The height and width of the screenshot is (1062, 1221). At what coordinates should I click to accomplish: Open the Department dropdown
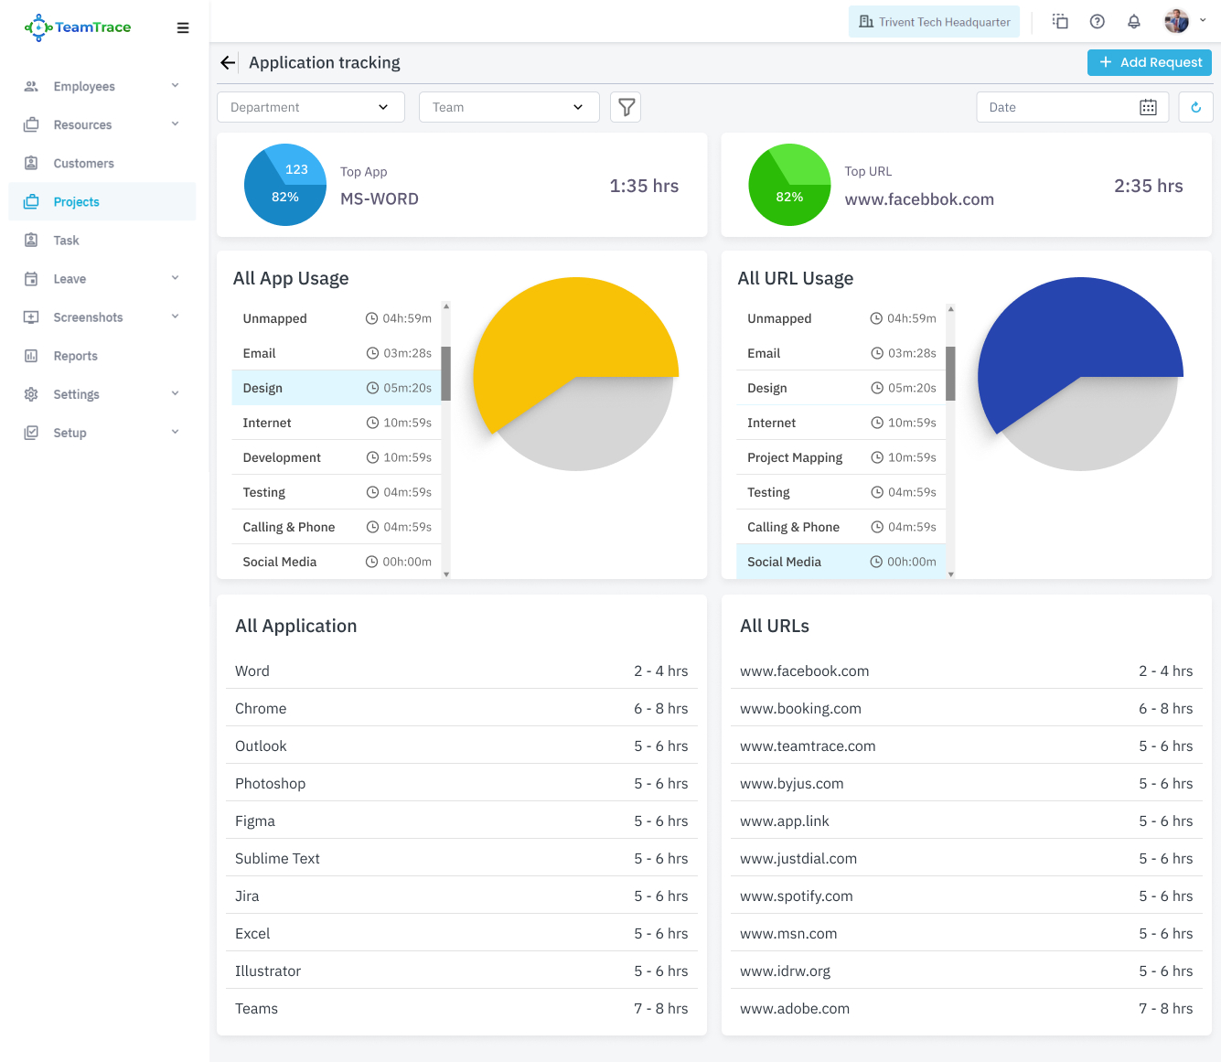(x=310, y=107)
